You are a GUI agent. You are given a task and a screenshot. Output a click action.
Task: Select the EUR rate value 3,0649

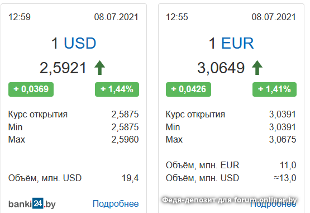click(x=221, y=68)
